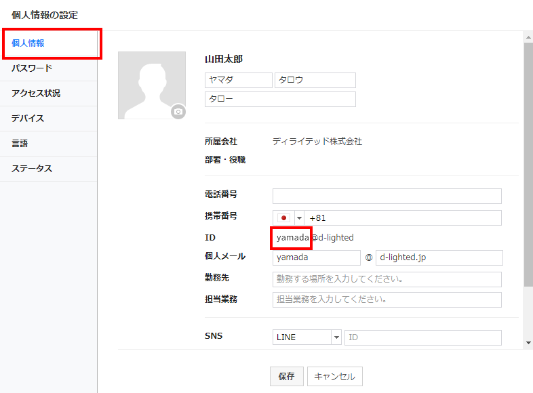Viewport: 533px width, 393px height.
Task: Switch to the パスワード tab
Action: point(49,68)
